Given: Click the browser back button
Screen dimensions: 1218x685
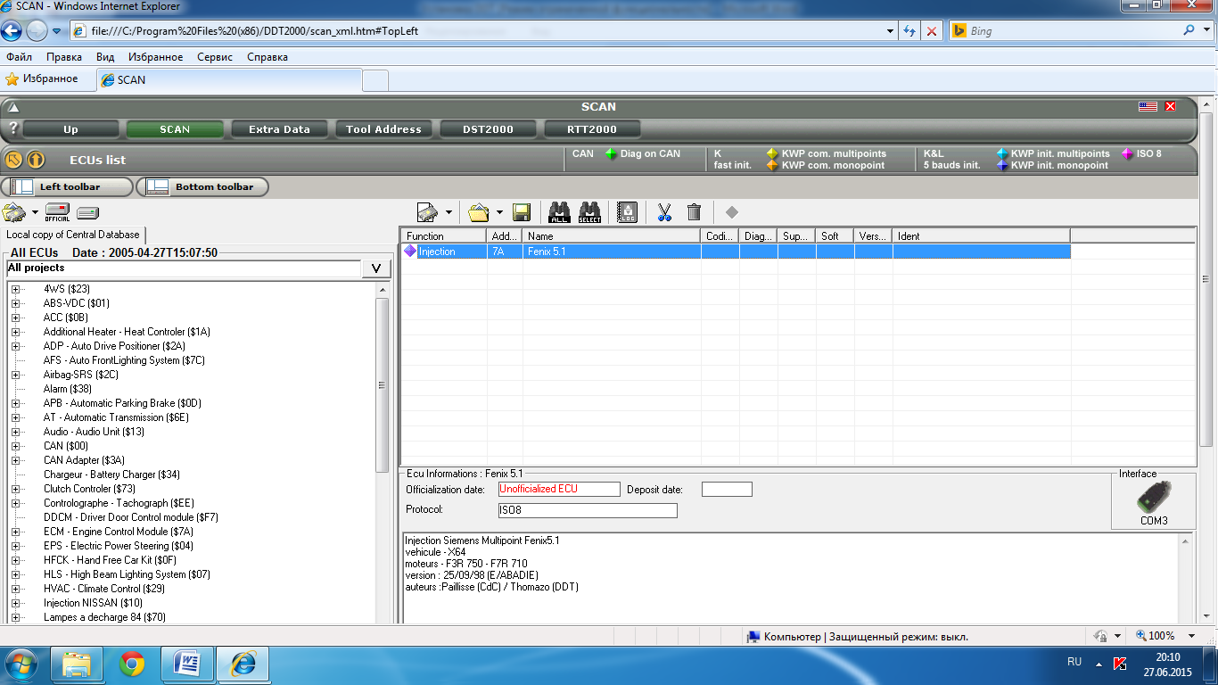Looking at the screenshot, I should (x=11, y=30).
